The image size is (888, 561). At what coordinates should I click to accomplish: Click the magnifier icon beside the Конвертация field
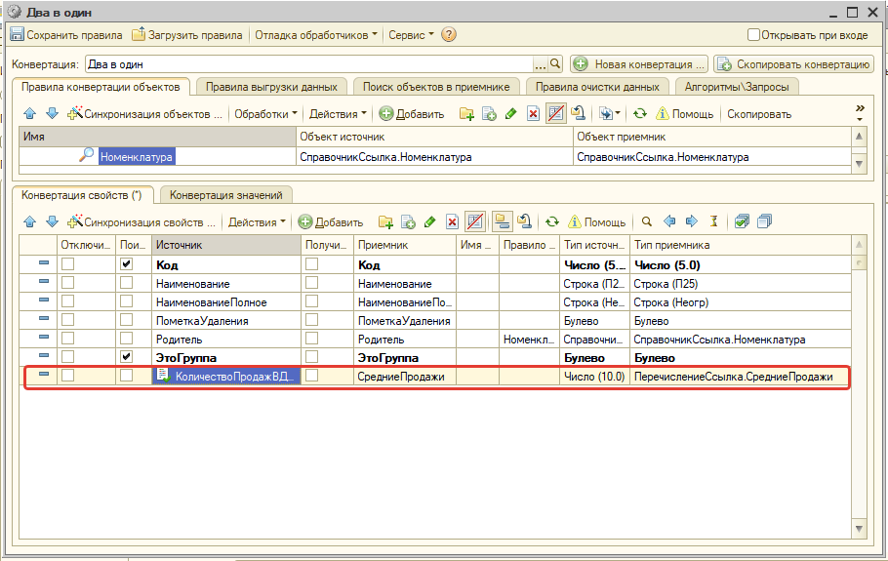point(555,64)
